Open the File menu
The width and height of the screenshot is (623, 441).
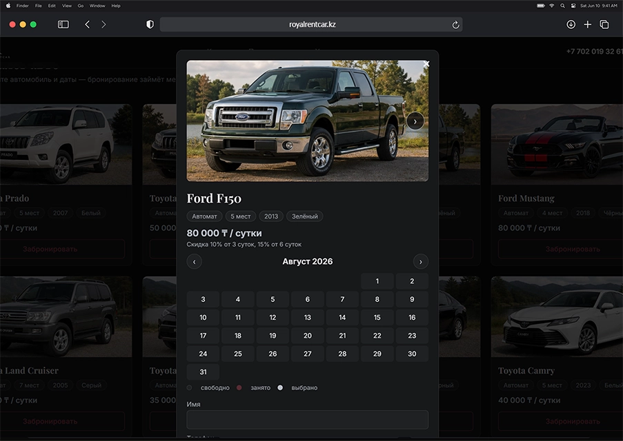(38, 6)
